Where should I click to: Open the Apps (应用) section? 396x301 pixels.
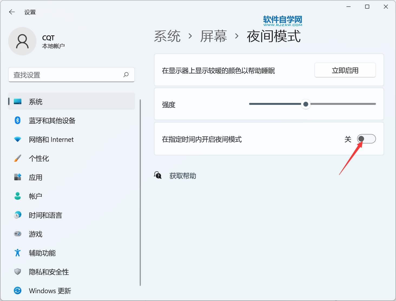(35, 177)
